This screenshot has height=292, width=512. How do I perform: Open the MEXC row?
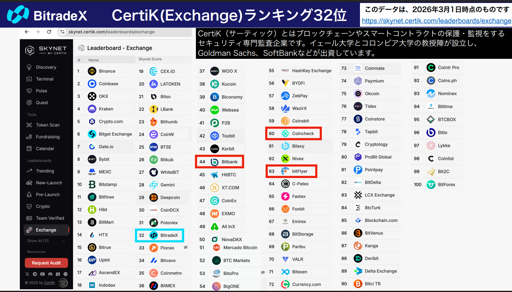pyautogui.click(x=105, y=172)
